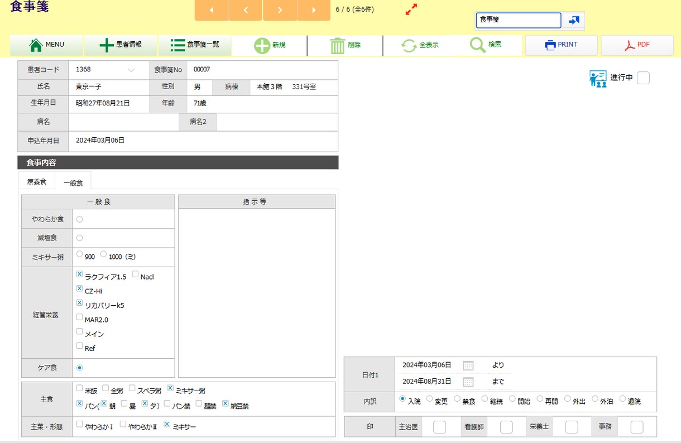This screenshot has height=443, width=681.
Task: Select 内訳 禁食 radio option
Action: (x=457, y=398)
